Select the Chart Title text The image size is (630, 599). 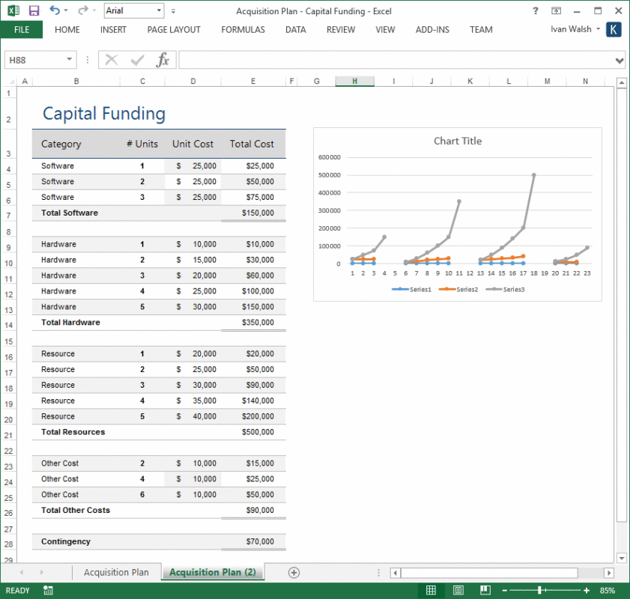[458, 141]
